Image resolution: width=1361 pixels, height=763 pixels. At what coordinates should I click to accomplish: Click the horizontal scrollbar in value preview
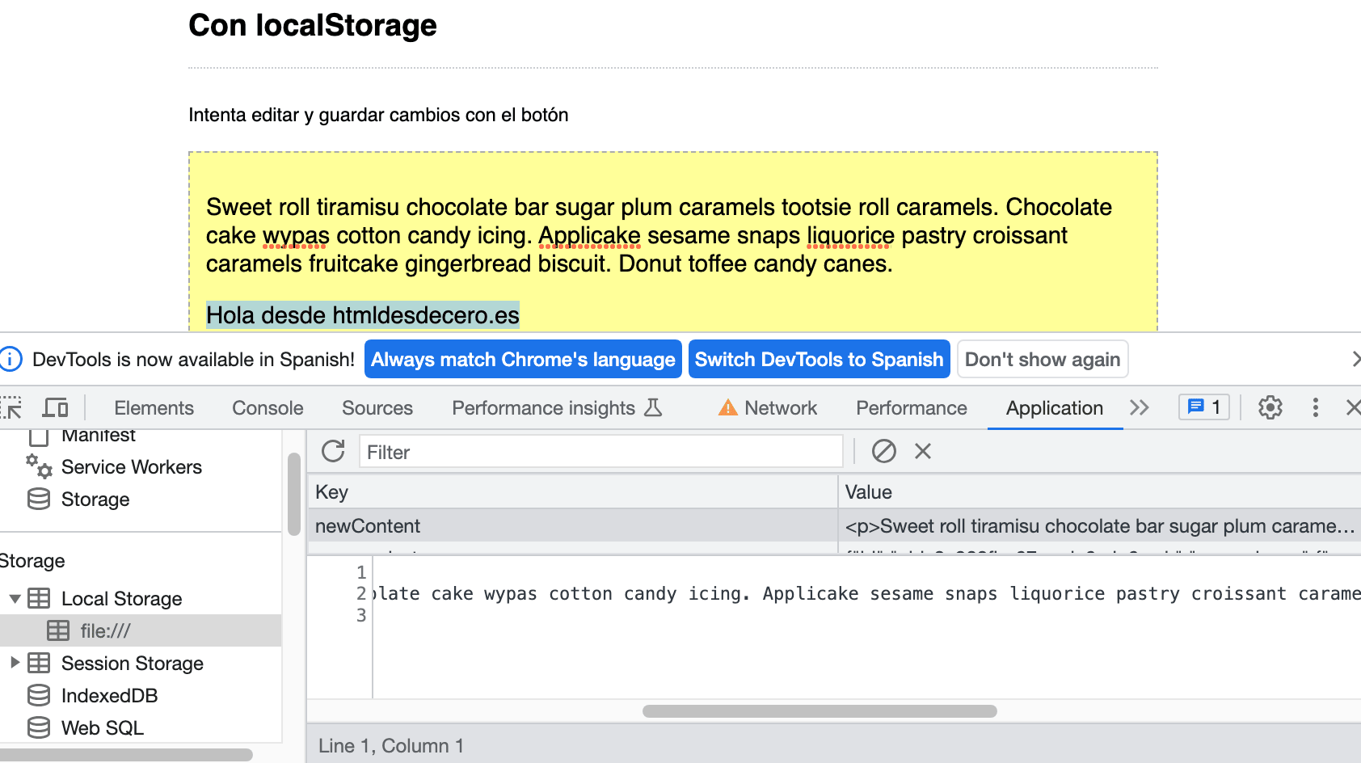tap(819, 711)
